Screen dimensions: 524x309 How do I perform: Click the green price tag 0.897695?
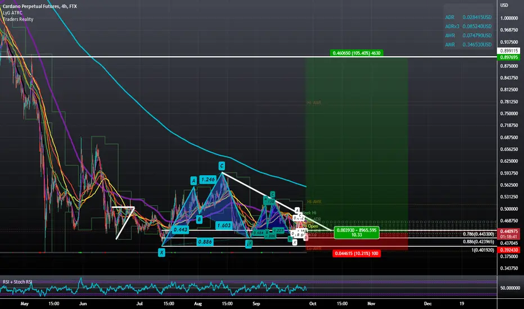tap(509, 57)
